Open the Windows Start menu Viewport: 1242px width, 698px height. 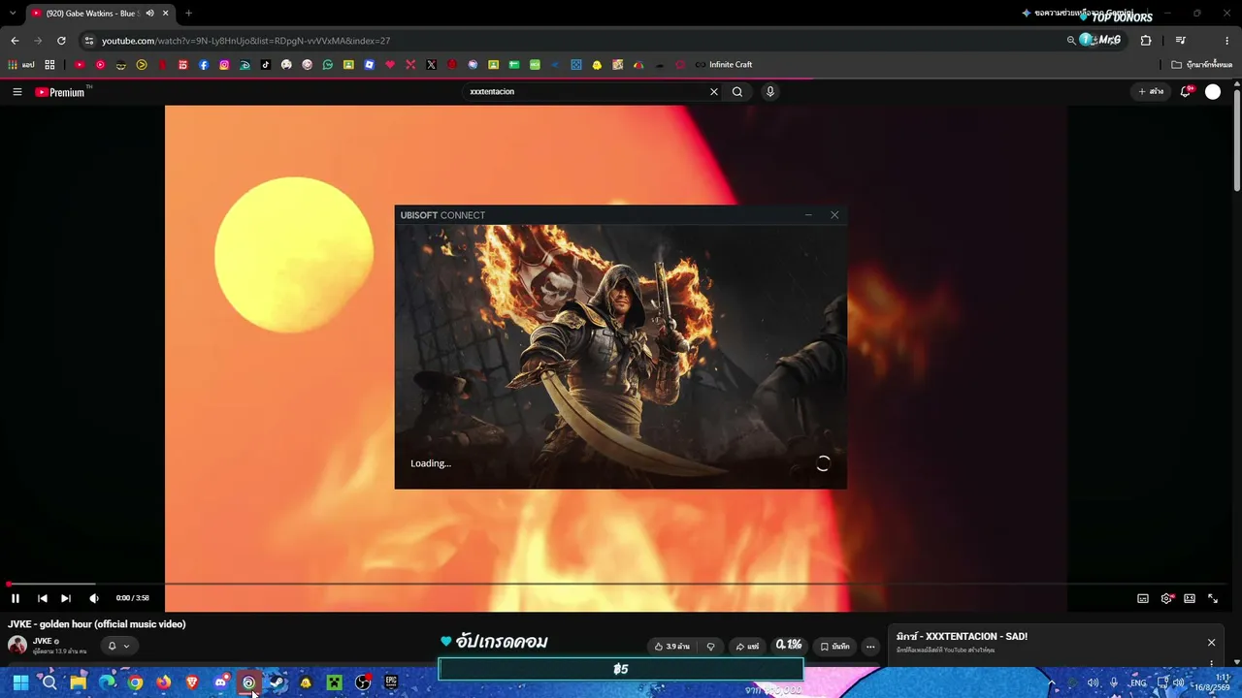(x=20, y=682)
